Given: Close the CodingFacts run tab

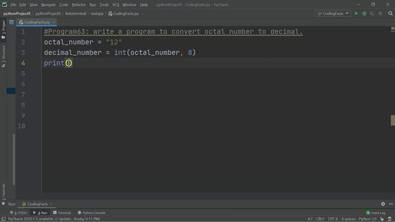Looking at the screenshot, I should [x=51, y=204].
